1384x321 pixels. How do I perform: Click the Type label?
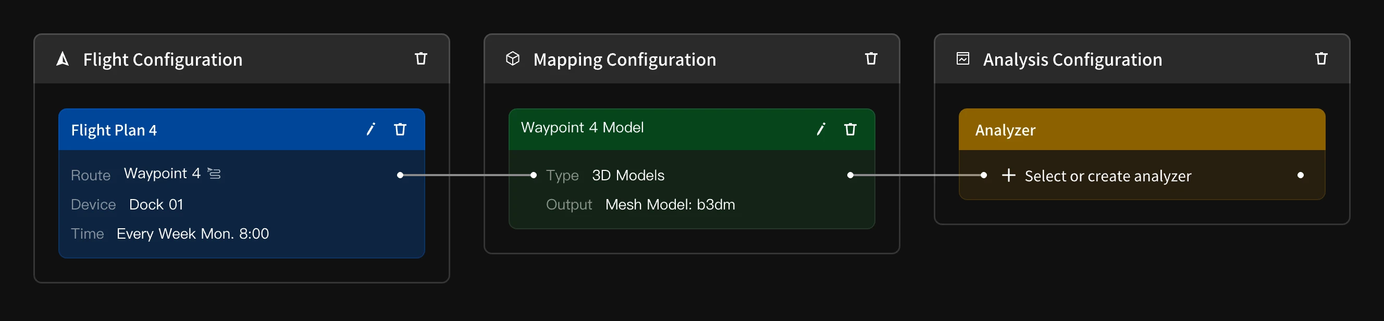click(562, 175)
